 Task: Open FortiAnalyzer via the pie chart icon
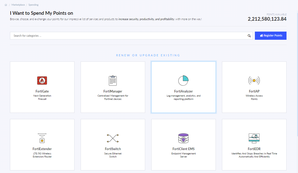point(183,80)
